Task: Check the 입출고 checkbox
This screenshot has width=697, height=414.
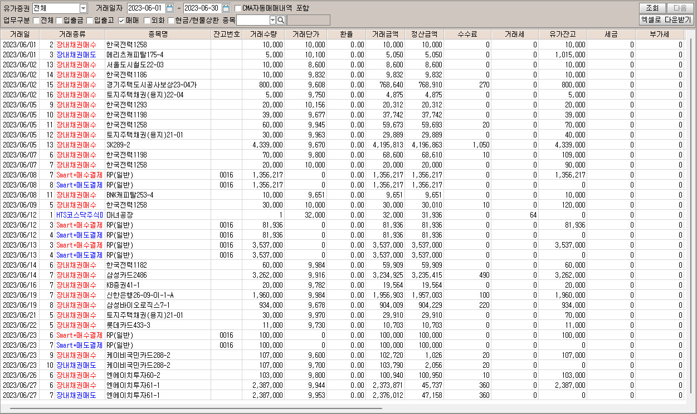Action: (89, 21)
